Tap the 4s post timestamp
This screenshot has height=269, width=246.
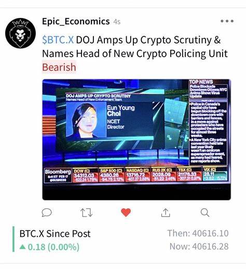pyautogui.click(x=117, y=22)
